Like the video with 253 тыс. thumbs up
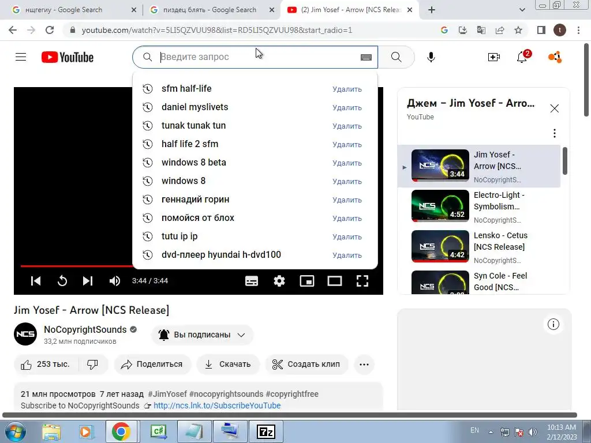Image resolution: width=591 pixels, height=443 pixels. [x=46, y=365]
